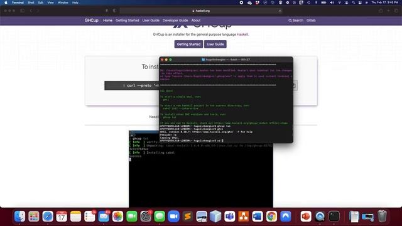Open Photos app in the dock

click(x=117, y=217)
